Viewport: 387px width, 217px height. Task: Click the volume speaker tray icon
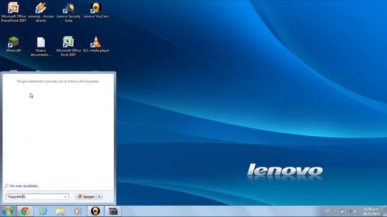[x=355, y=211]
